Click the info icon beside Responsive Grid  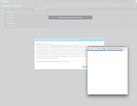[x=46, y=23]
